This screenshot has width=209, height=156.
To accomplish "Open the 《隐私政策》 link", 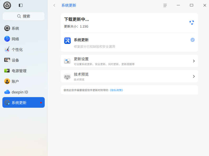I will pos(116,90).
